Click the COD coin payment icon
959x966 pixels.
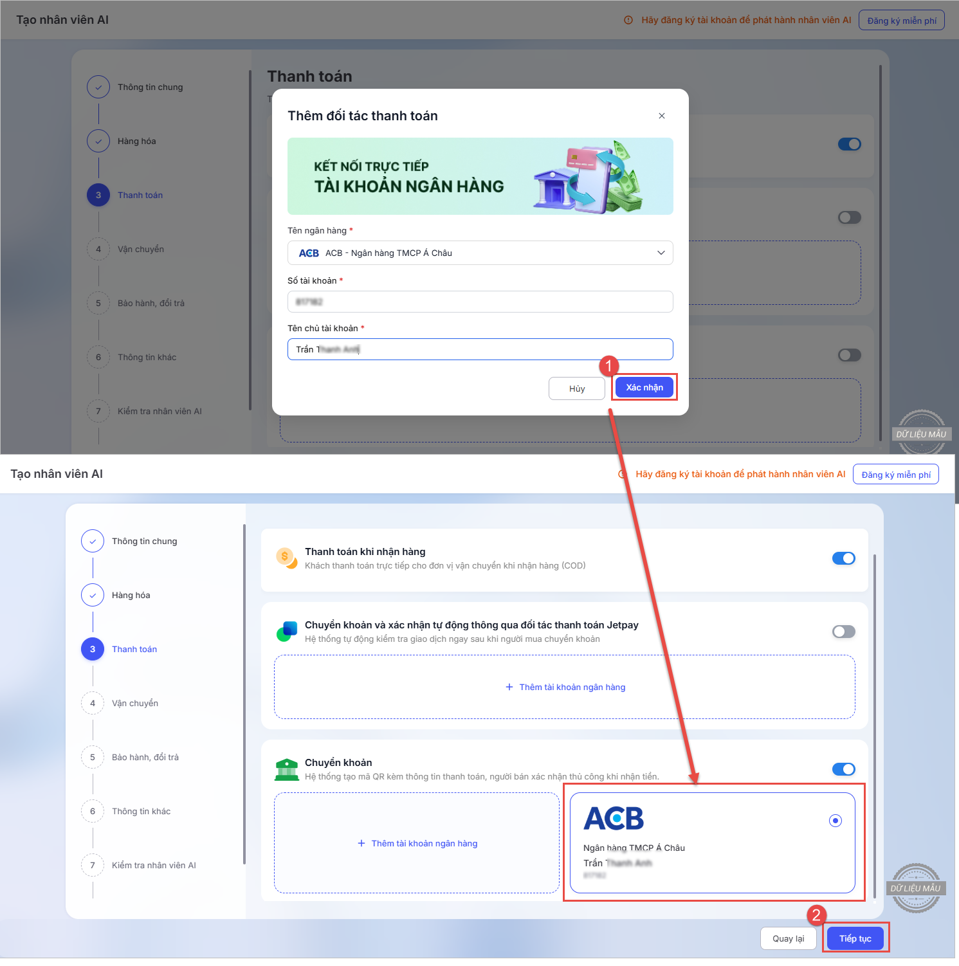[286, 558]
